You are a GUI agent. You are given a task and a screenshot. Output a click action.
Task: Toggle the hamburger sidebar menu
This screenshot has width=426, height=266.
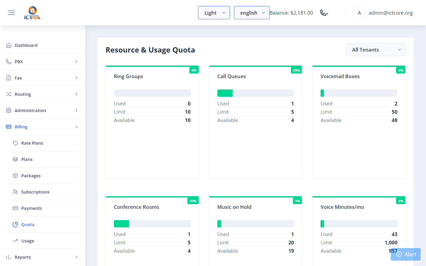[x=11, y=13]
